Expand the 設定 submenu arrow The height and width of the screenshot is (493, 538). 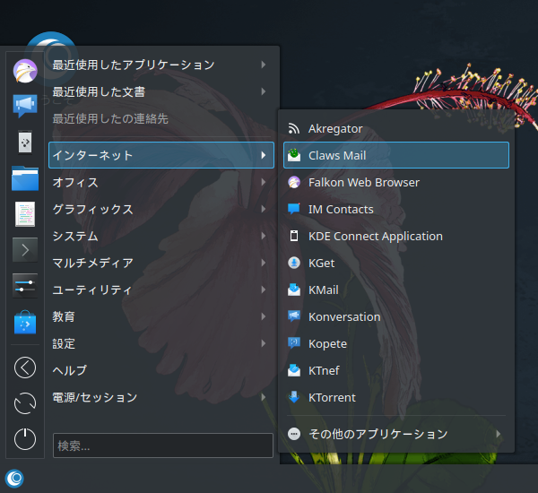click(x=264, y=343)
